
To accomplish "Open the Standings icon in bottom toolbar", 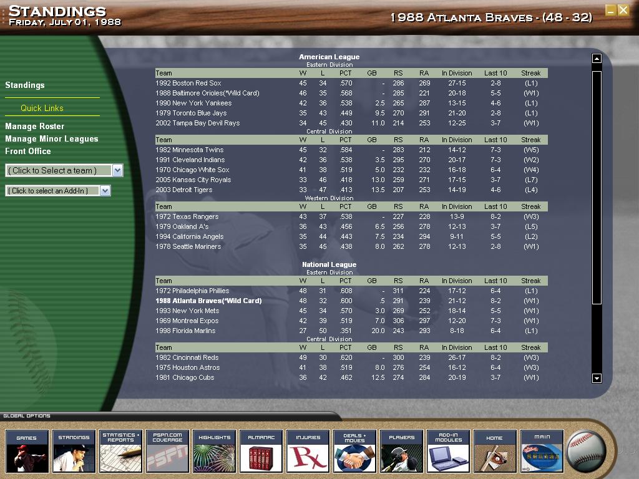I will [x=74, y=451].
